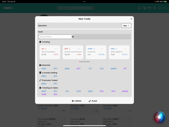This screenshot has height=127, width=169.
Task: Open more options on the OTRK card
Action: pyautogui.click(x=102, y=49)
